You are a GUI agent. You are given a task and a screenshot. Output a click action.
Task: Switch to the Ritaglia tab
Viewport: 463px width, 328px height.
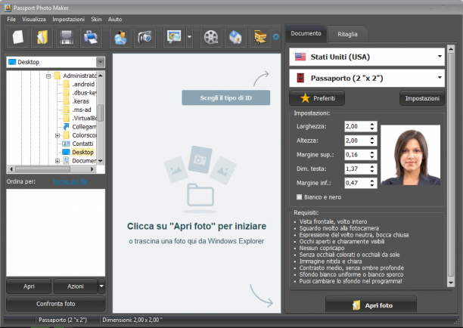click(347, 34)
